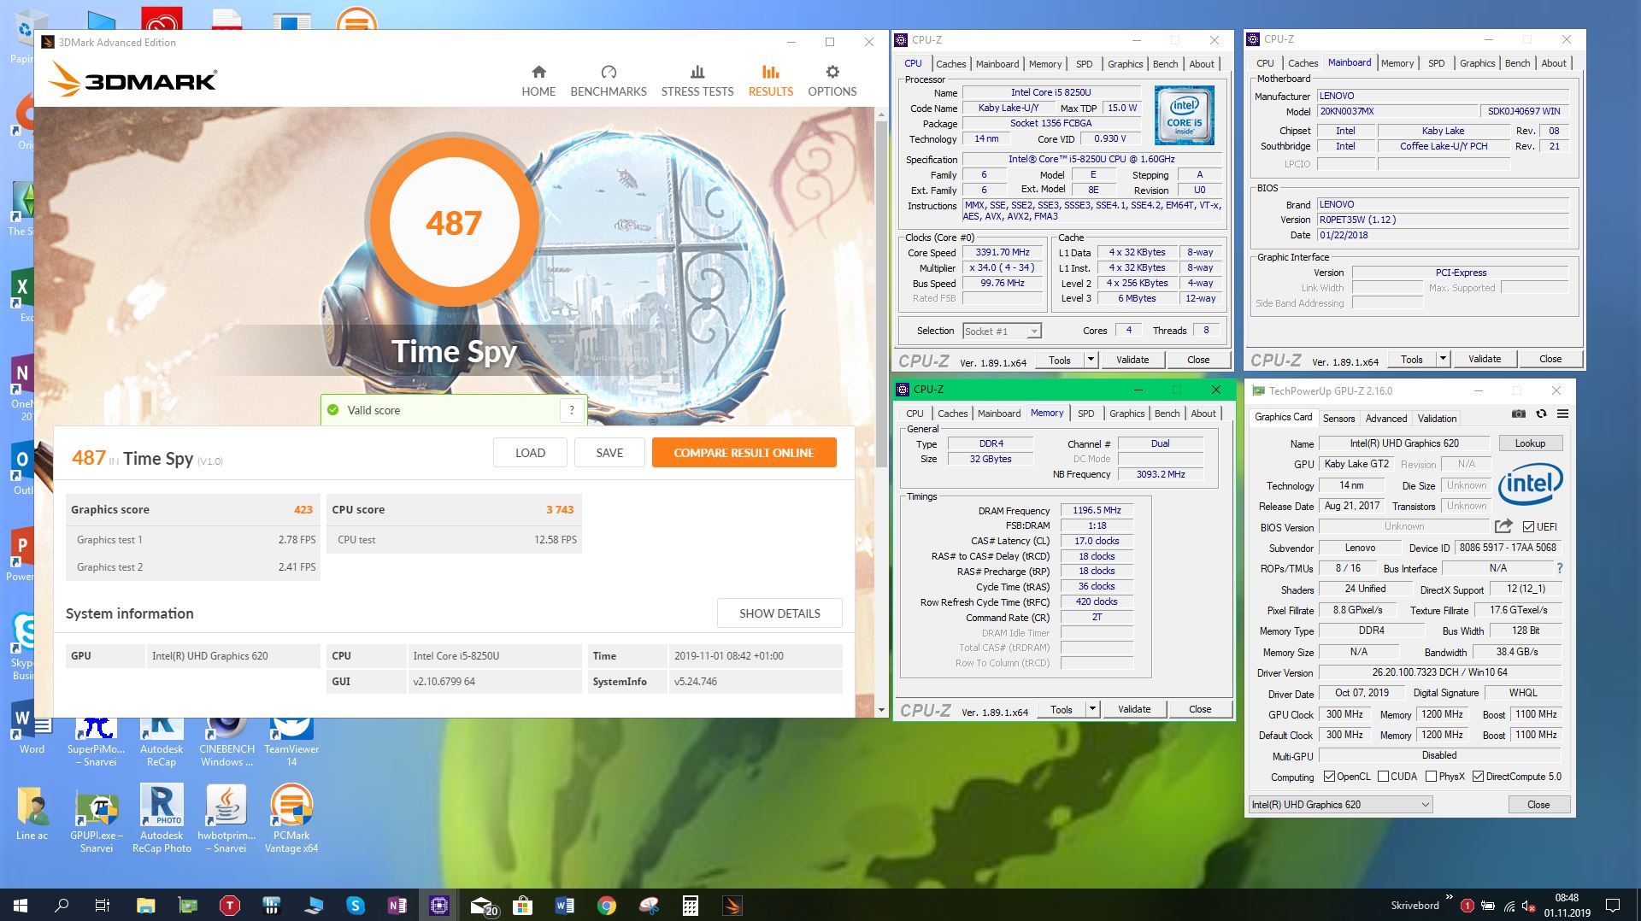This screenshot has width=1641, height=921.
Task: Click Validate in the CPU-Z Memory window
Action: click(x=1134, y=709)
